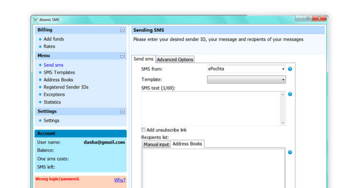The width and height of the screenshot is (359, 188).
Task: Open Statistics from the Menu
Action: pos(52,102)
